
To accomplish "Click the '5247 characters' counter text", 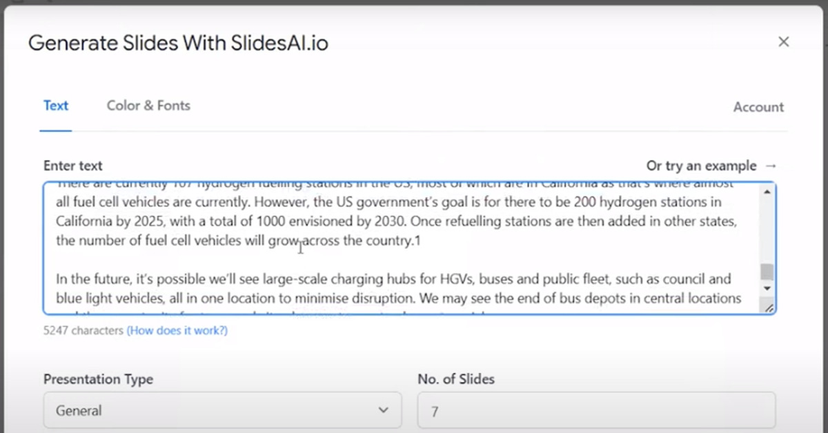I will coord(83,330).
